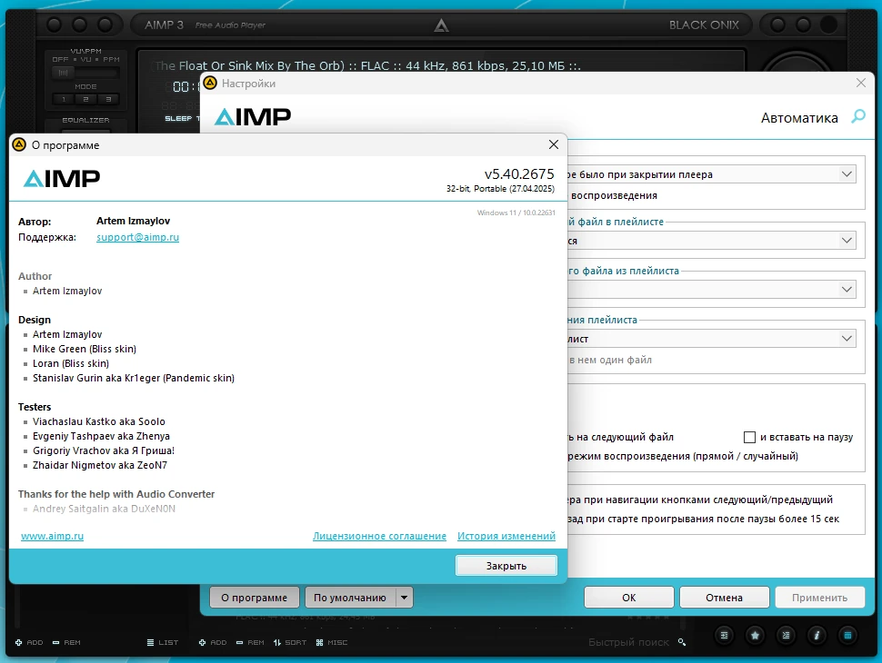The image size is (882, 663).
Task: Select MODE 2 button in the player
Action: pos(86,100)
